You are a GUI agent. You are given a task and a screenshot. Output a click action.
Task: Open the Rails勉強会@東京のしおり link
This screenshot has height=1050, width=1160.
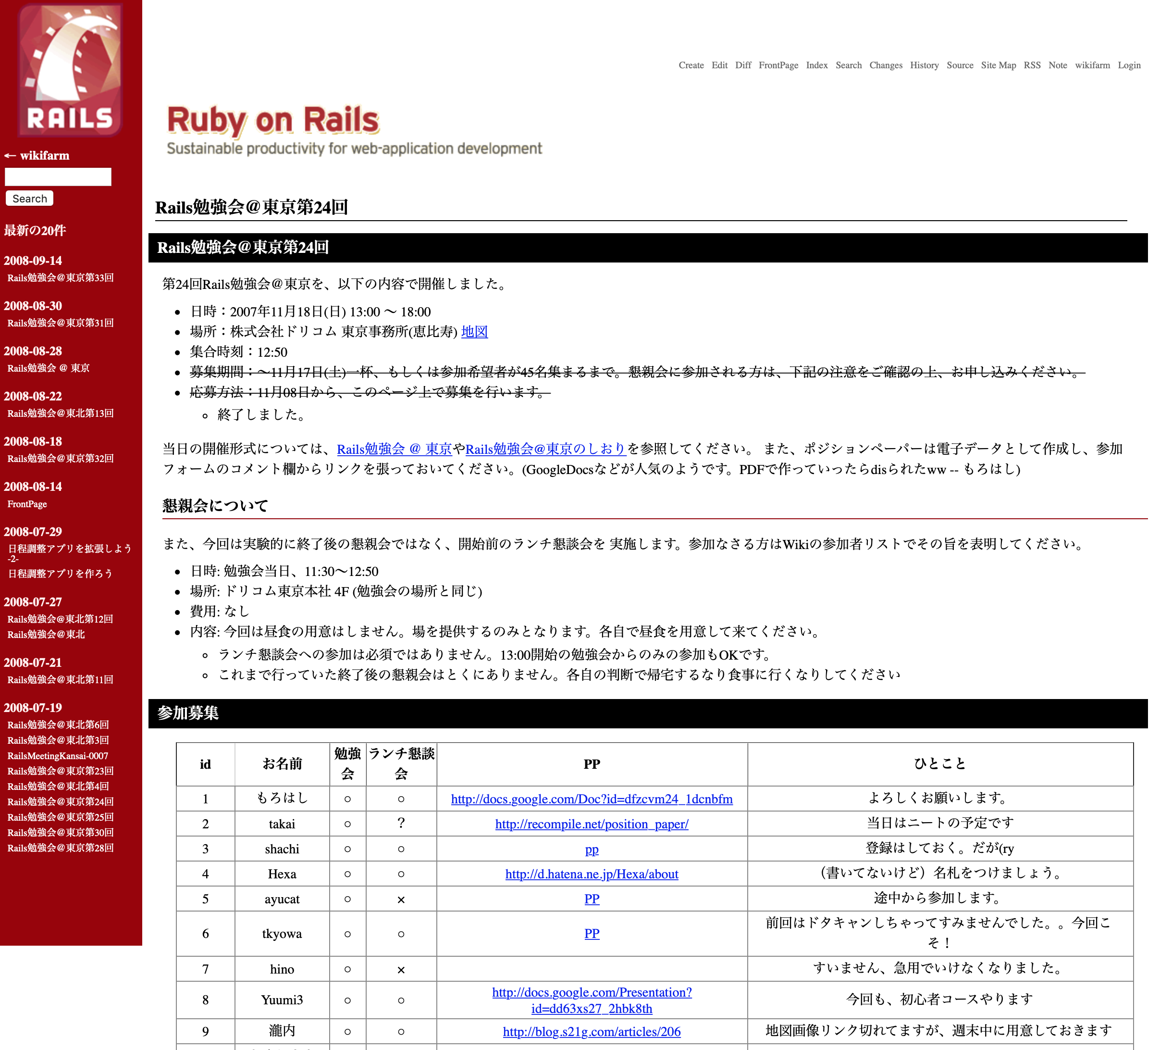(x=545, y=449)
